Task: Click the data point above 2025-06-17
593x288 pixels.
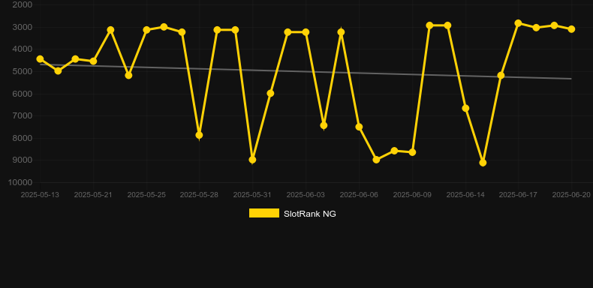Action: (x=518, y=23)
